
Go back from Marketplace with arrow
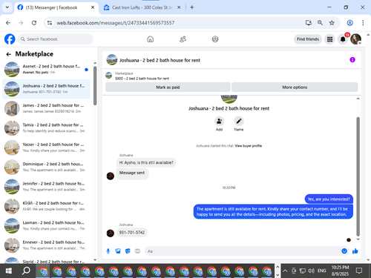pos(9,54)
